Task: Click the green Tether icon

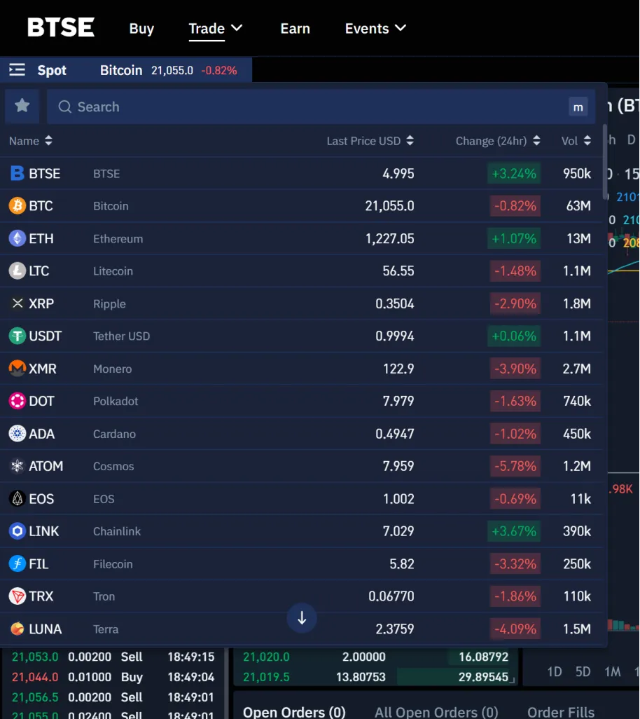Action: point(18,336)
